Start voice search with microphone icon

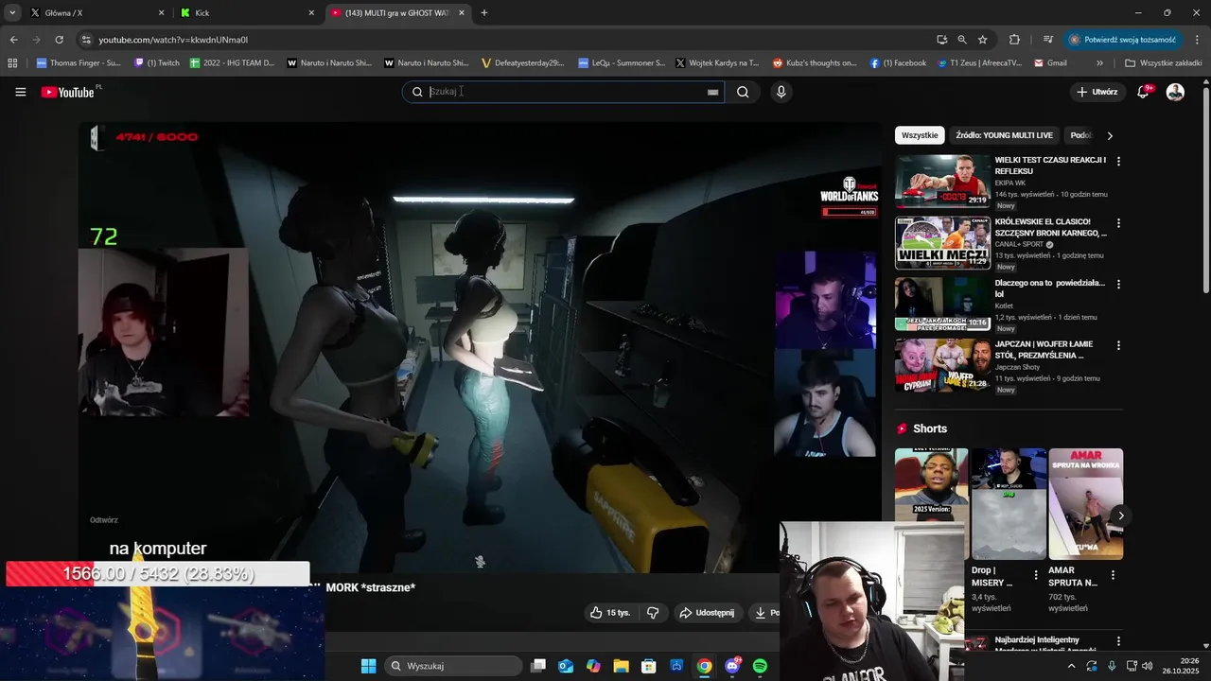click(781, 92)
